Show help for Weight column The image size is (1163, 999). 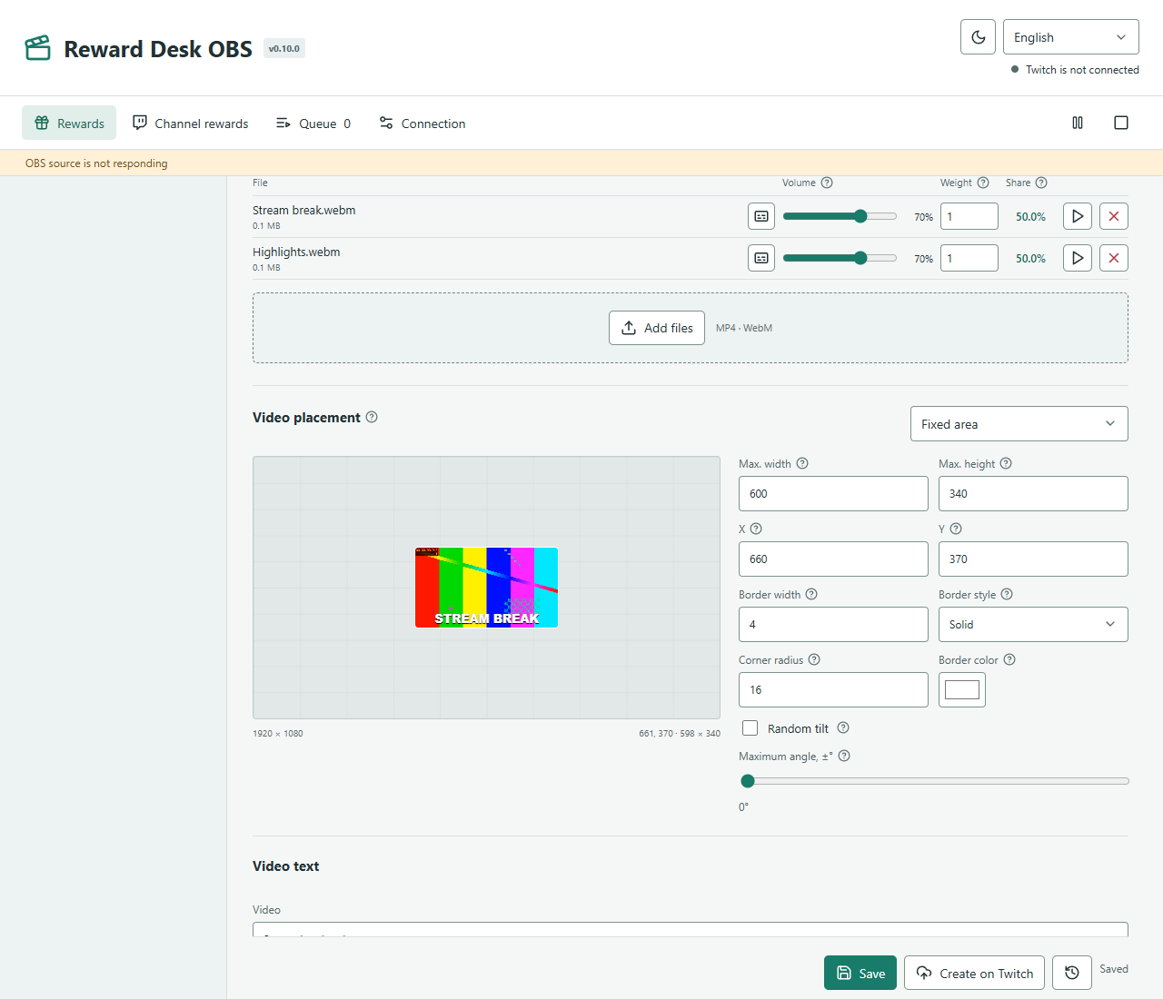pyautogui.click(x=983, y=183)
